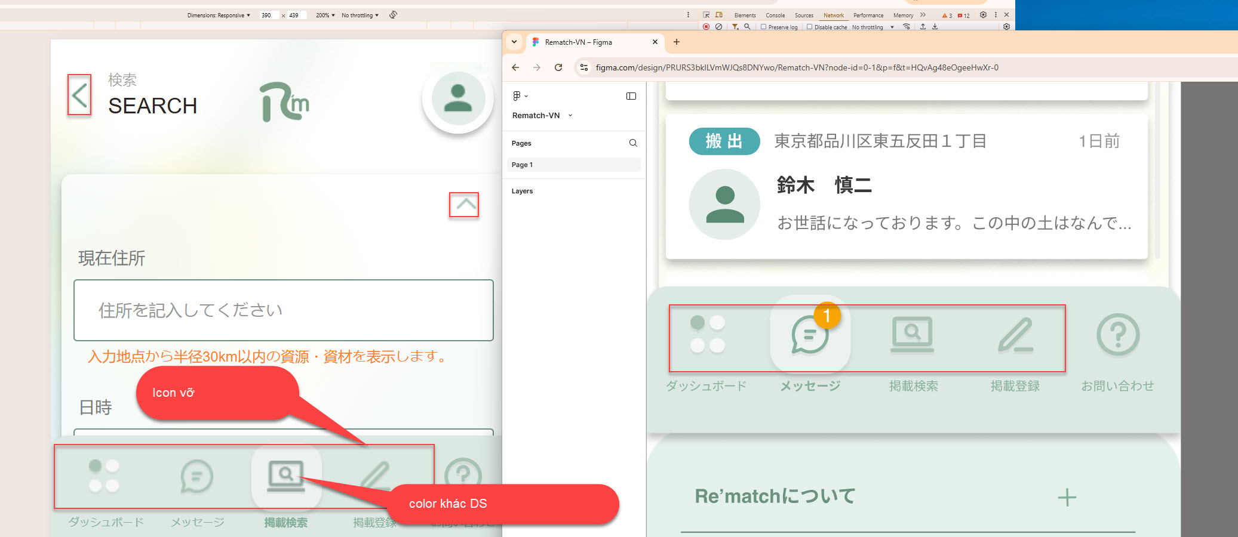The width and height of the screenshot is (1238, 537).
Task: Click the back arrow beside the SEARCH title
Action: (79, 95)
